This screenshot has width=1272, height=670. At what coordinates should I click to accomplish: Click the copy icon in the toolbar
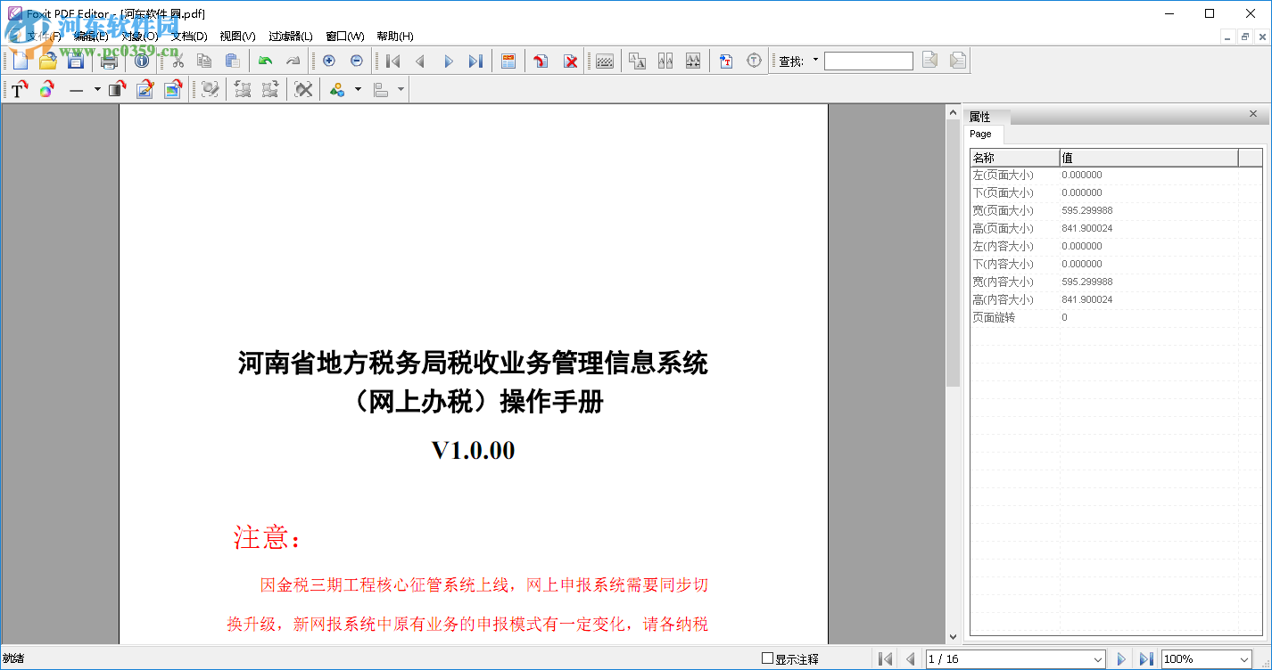204,61
